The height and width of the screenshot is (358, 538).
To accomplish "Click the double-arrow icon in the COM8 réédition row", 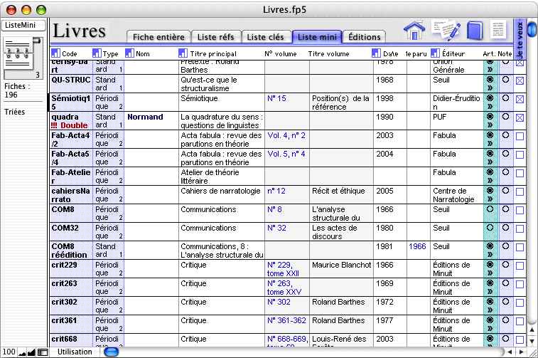I will coord(490,255).
